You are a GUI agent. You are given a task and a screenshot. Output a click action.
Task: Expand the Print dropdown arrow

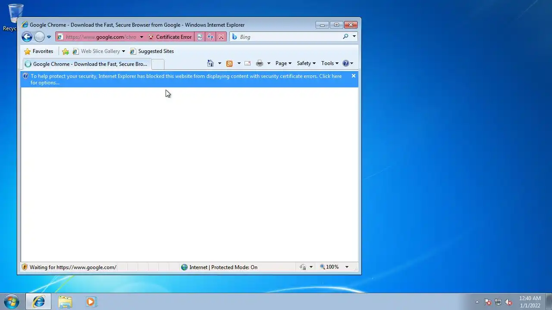coord(269,63)
